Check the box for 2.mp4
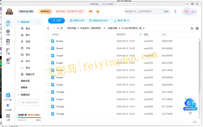The image size is (203, 127). coord(48,99)
